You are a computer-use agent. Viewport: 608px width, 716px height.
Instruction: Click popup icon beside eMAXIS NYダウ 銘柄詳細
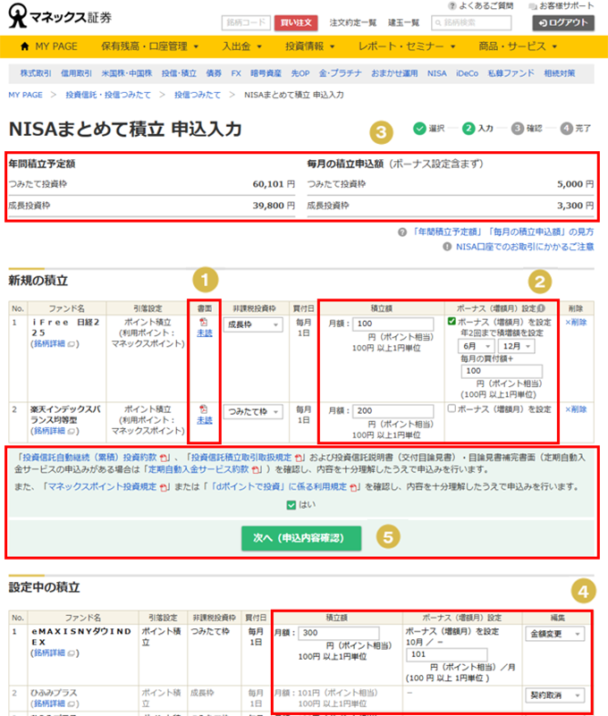coord(72,653)
